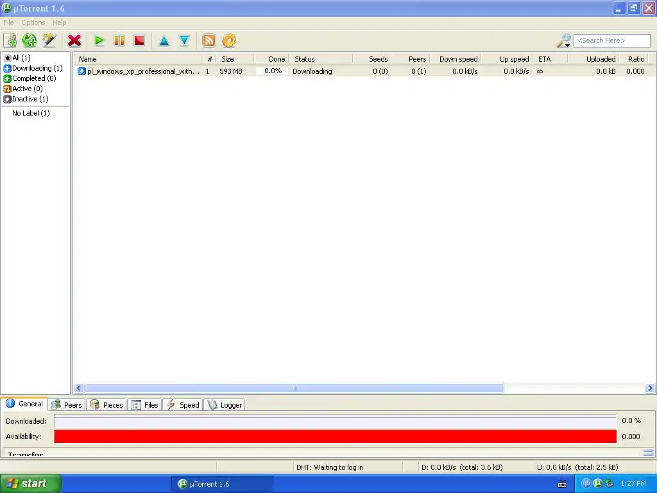Open search engine magnifier dropdown
The image size is (657, 493).
point(563,40)
